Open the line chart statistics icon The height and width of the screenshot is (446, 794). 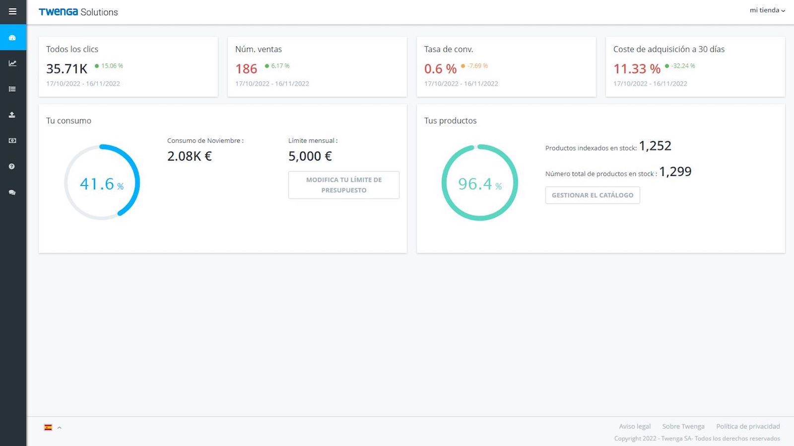[x=13, y=63]
